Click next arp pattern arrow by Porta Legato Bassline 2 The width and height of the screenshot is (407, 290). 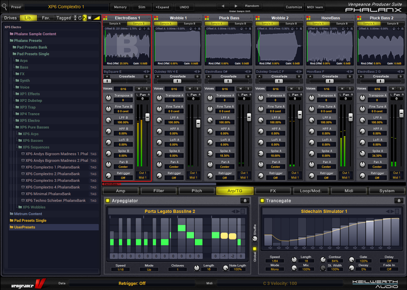(x=238, y=211)
